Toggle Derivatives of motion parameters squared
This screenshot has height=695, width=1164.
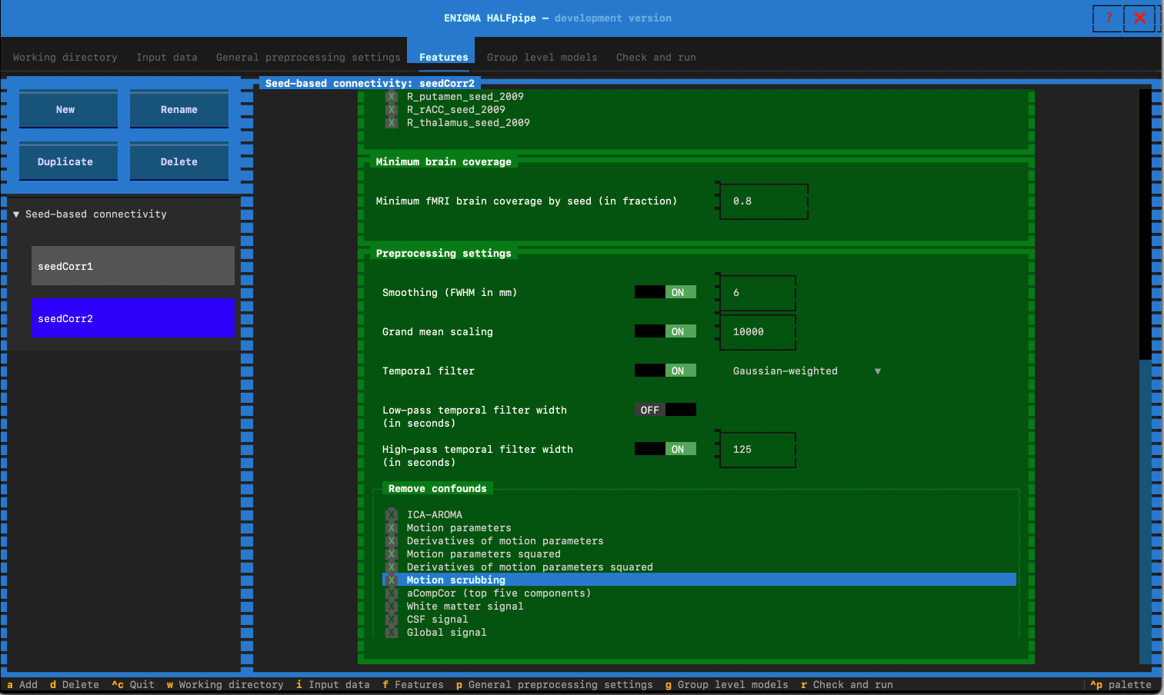(x=392, y=567)
